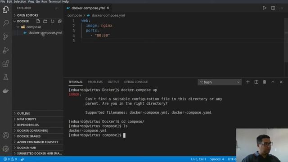Open the File menu
The width and height of the screenshot is (288, 162).
(3, 1)
